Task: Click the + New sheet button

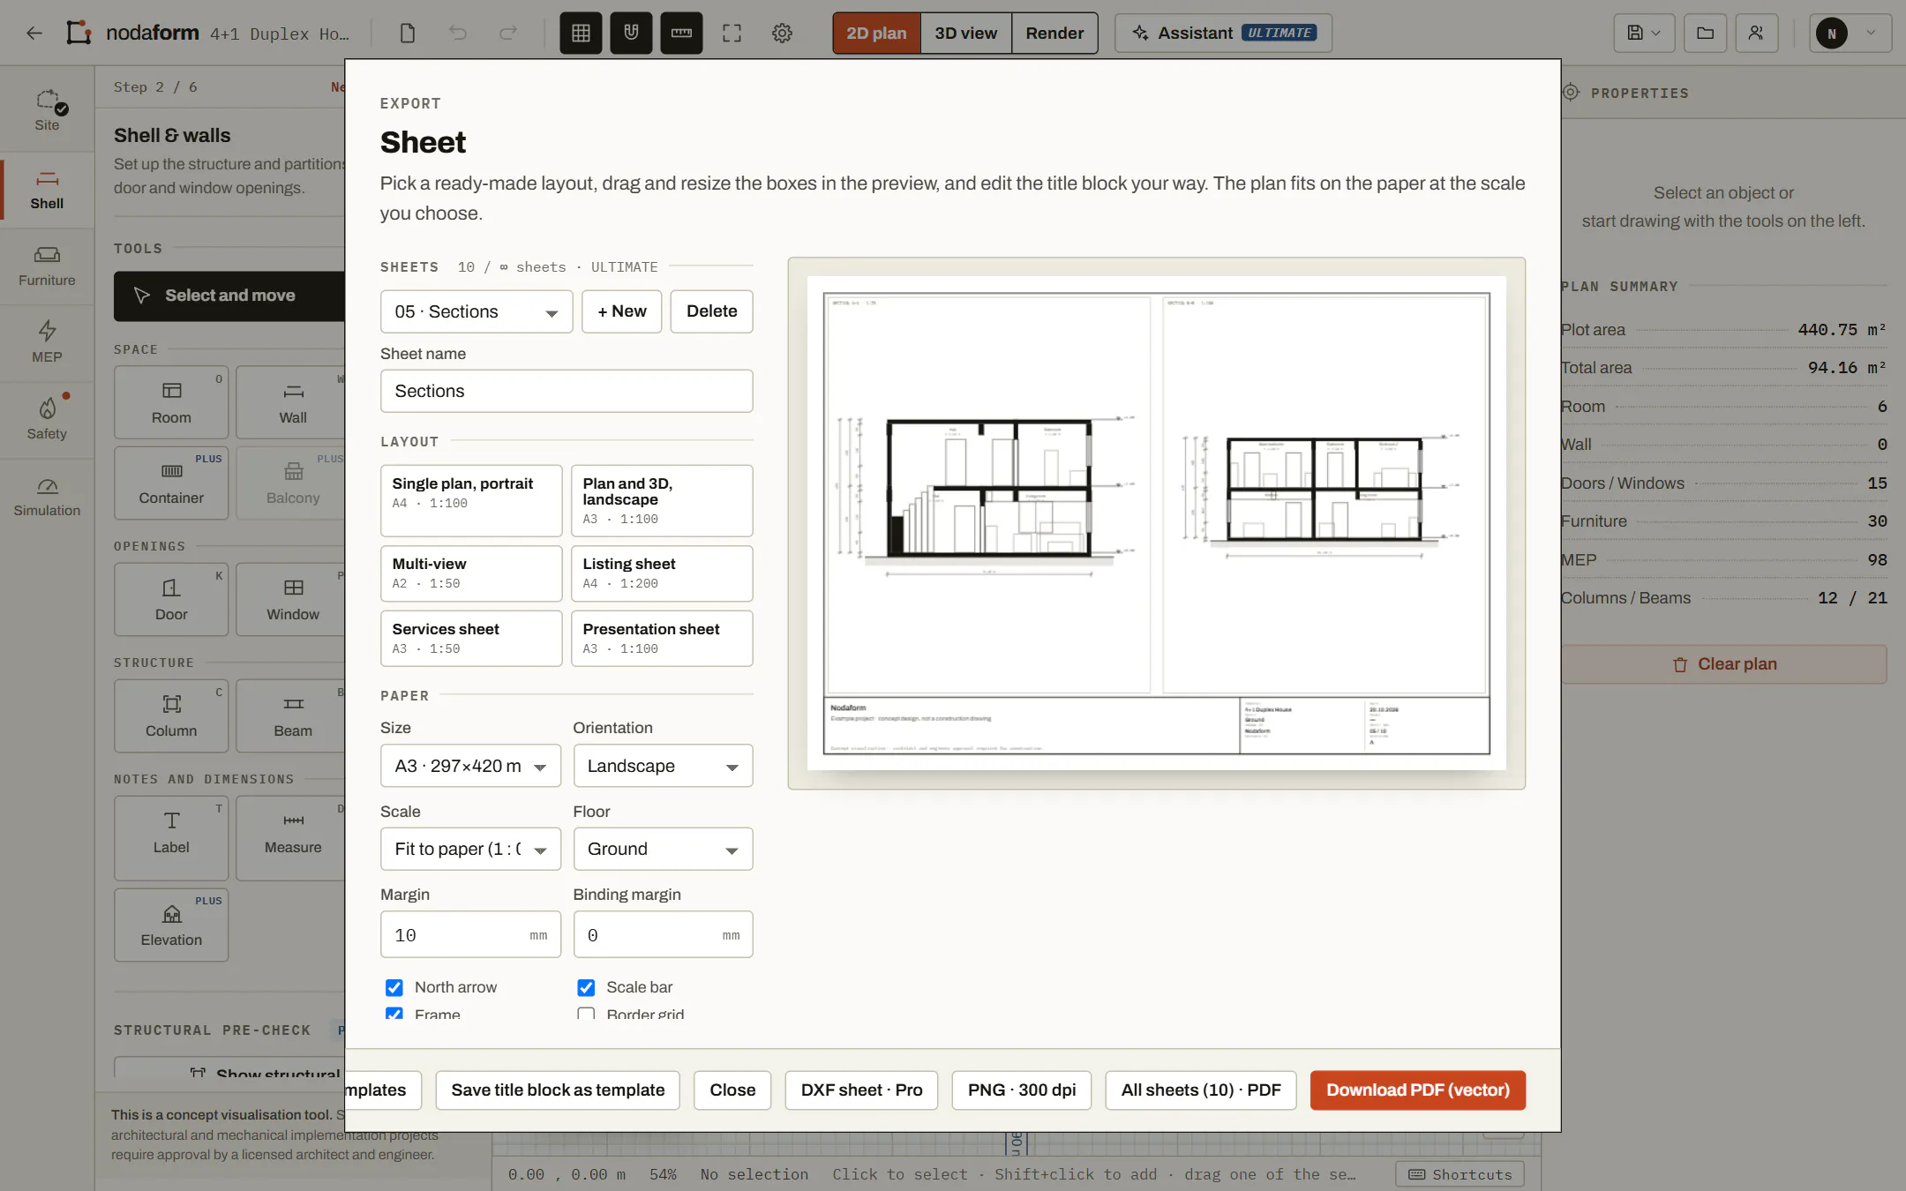Action: pos(621,311)
